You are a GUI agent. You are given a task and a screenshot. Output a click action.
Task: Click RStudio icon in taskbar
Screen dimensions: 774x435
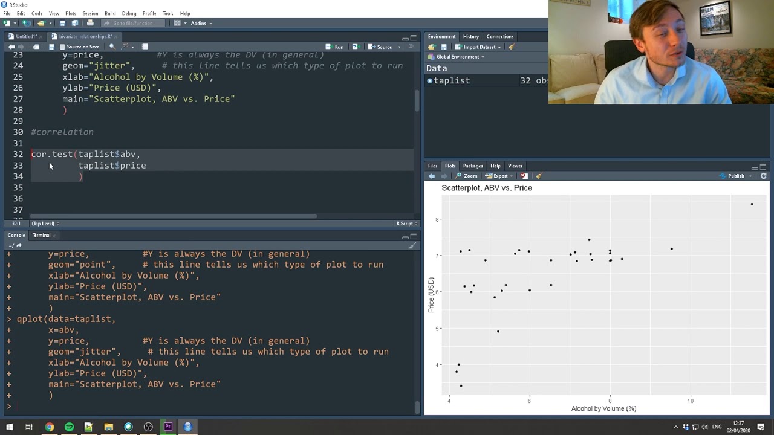point(187,427)
